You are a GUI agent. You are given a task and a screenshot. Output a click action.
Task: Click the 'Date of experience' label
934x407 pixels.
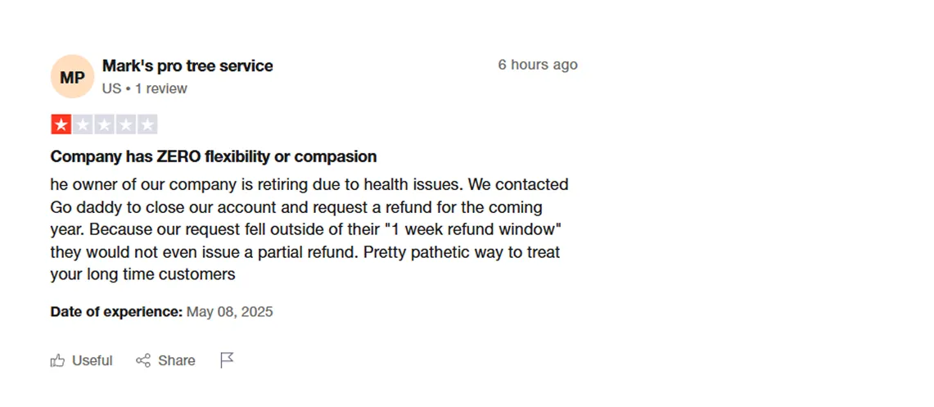click(x=116, y=312)
